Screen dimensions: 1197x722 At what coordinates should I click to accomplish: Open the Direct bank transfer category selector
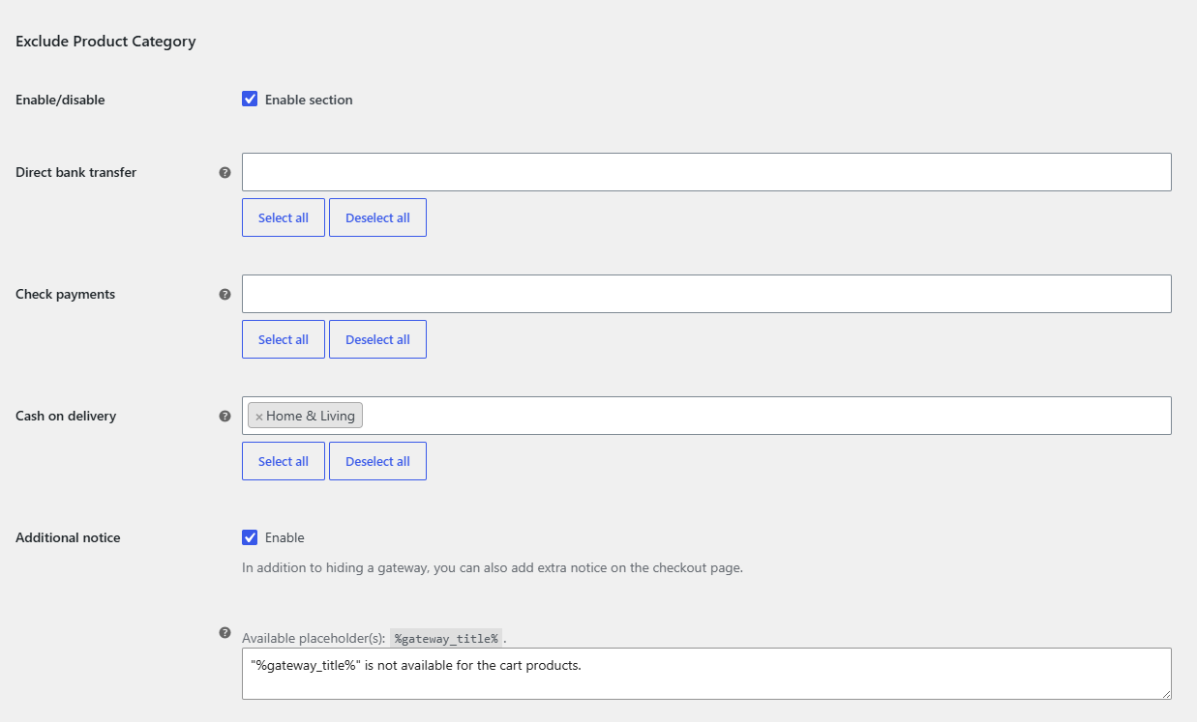point(706,172)
